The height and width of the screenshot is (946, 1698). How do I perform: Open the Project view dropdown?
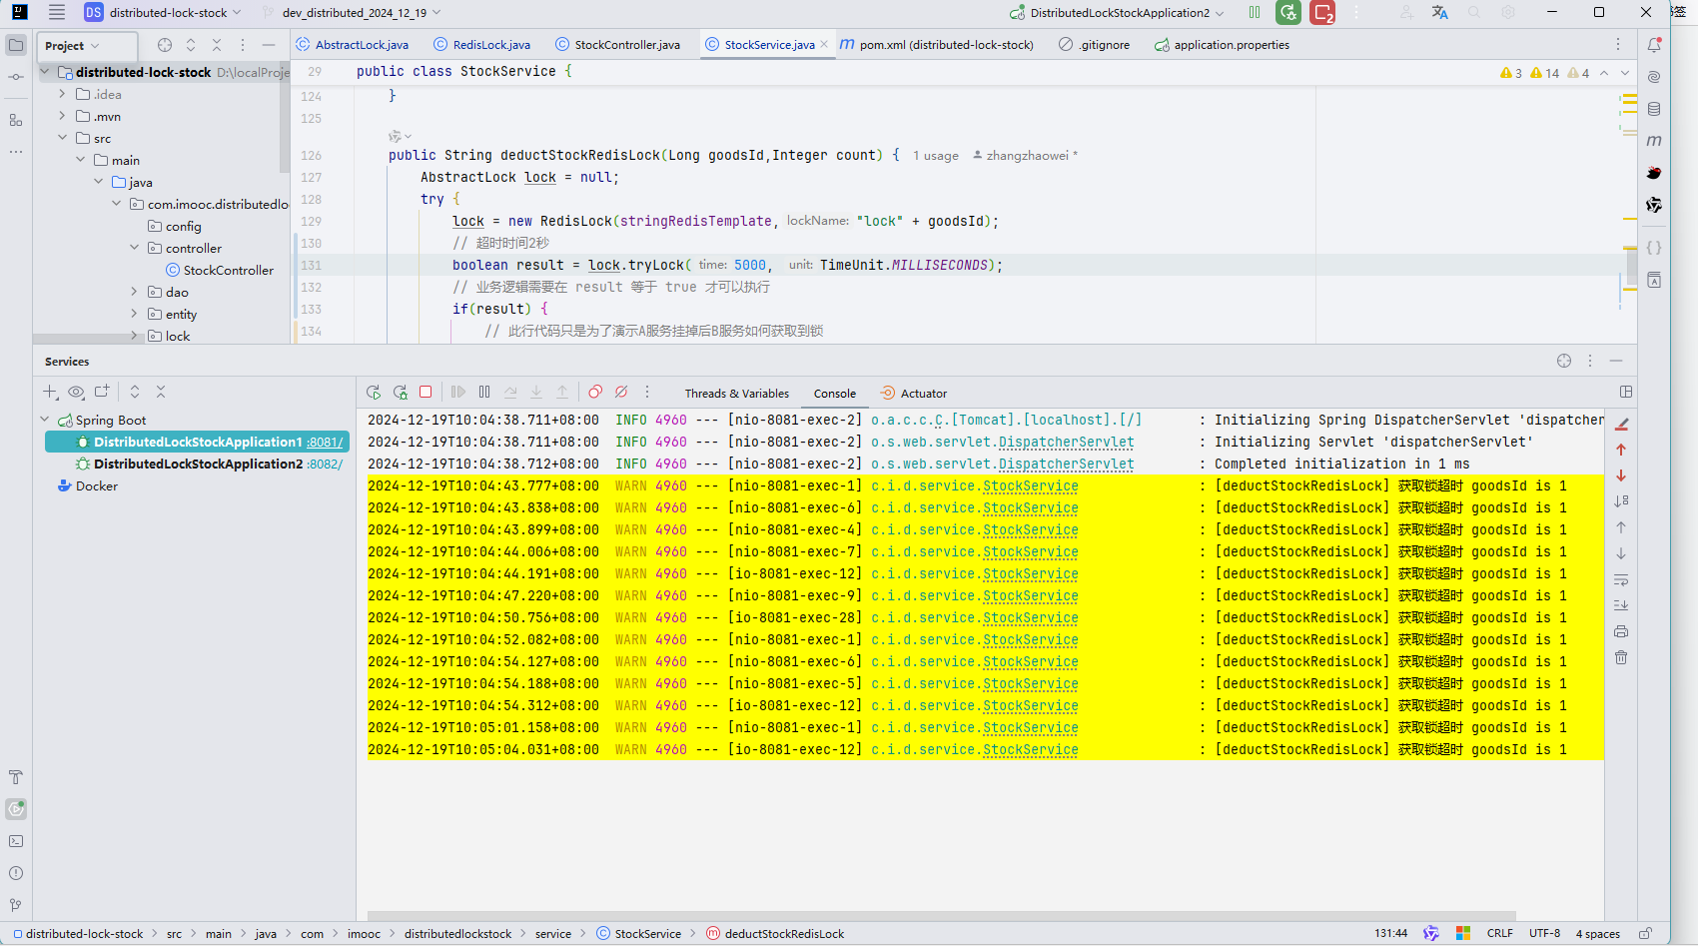[x=73, y=46]
